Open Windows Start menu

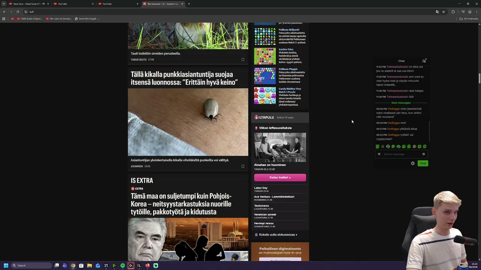click(6, 265)
